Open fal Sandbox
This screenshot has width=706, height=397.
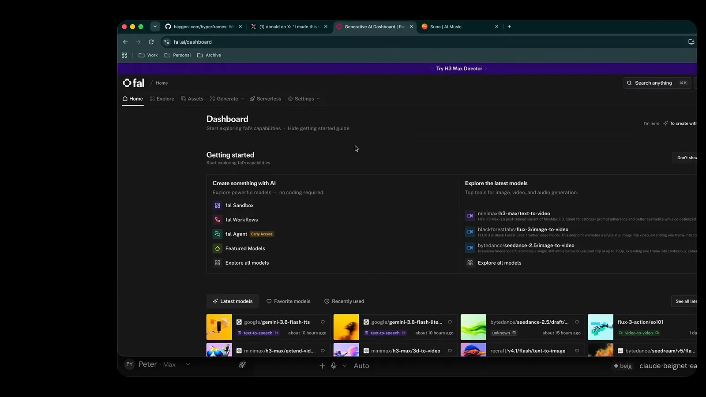point(239,206)
